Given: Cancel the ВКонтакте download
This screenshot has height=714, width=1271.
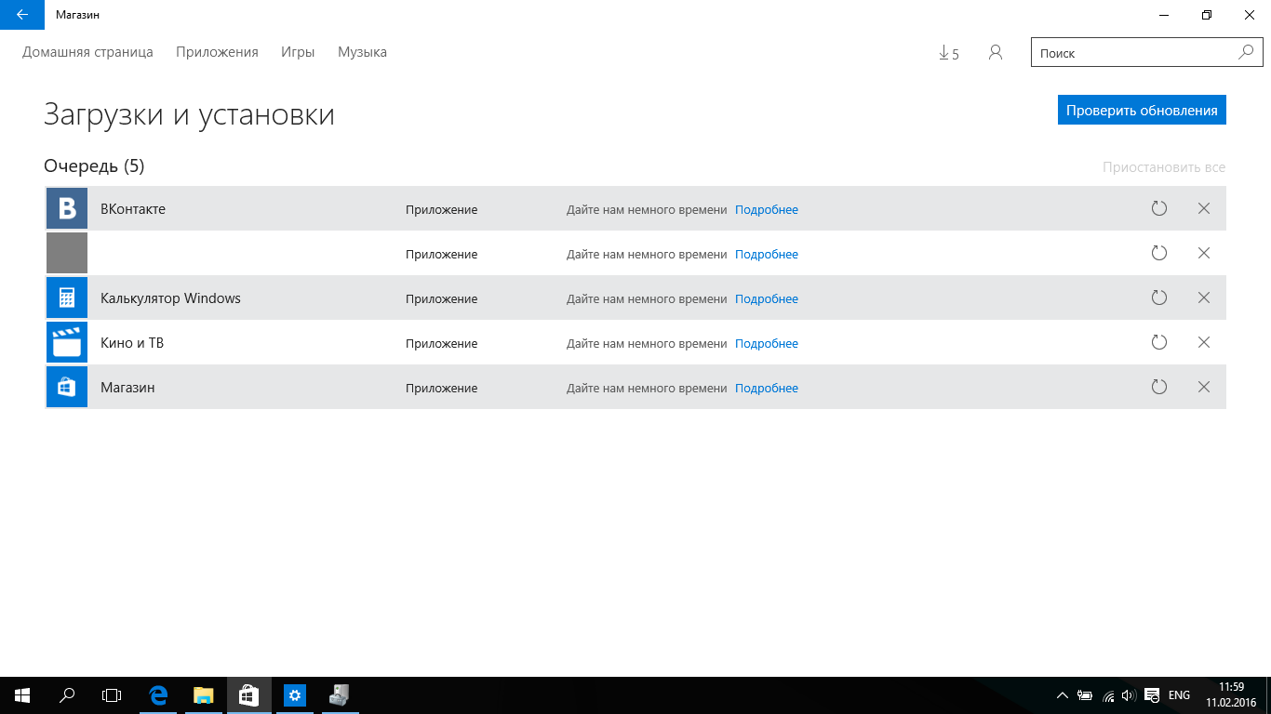Looking at the screenshot, I should (x=1204, y=209).
